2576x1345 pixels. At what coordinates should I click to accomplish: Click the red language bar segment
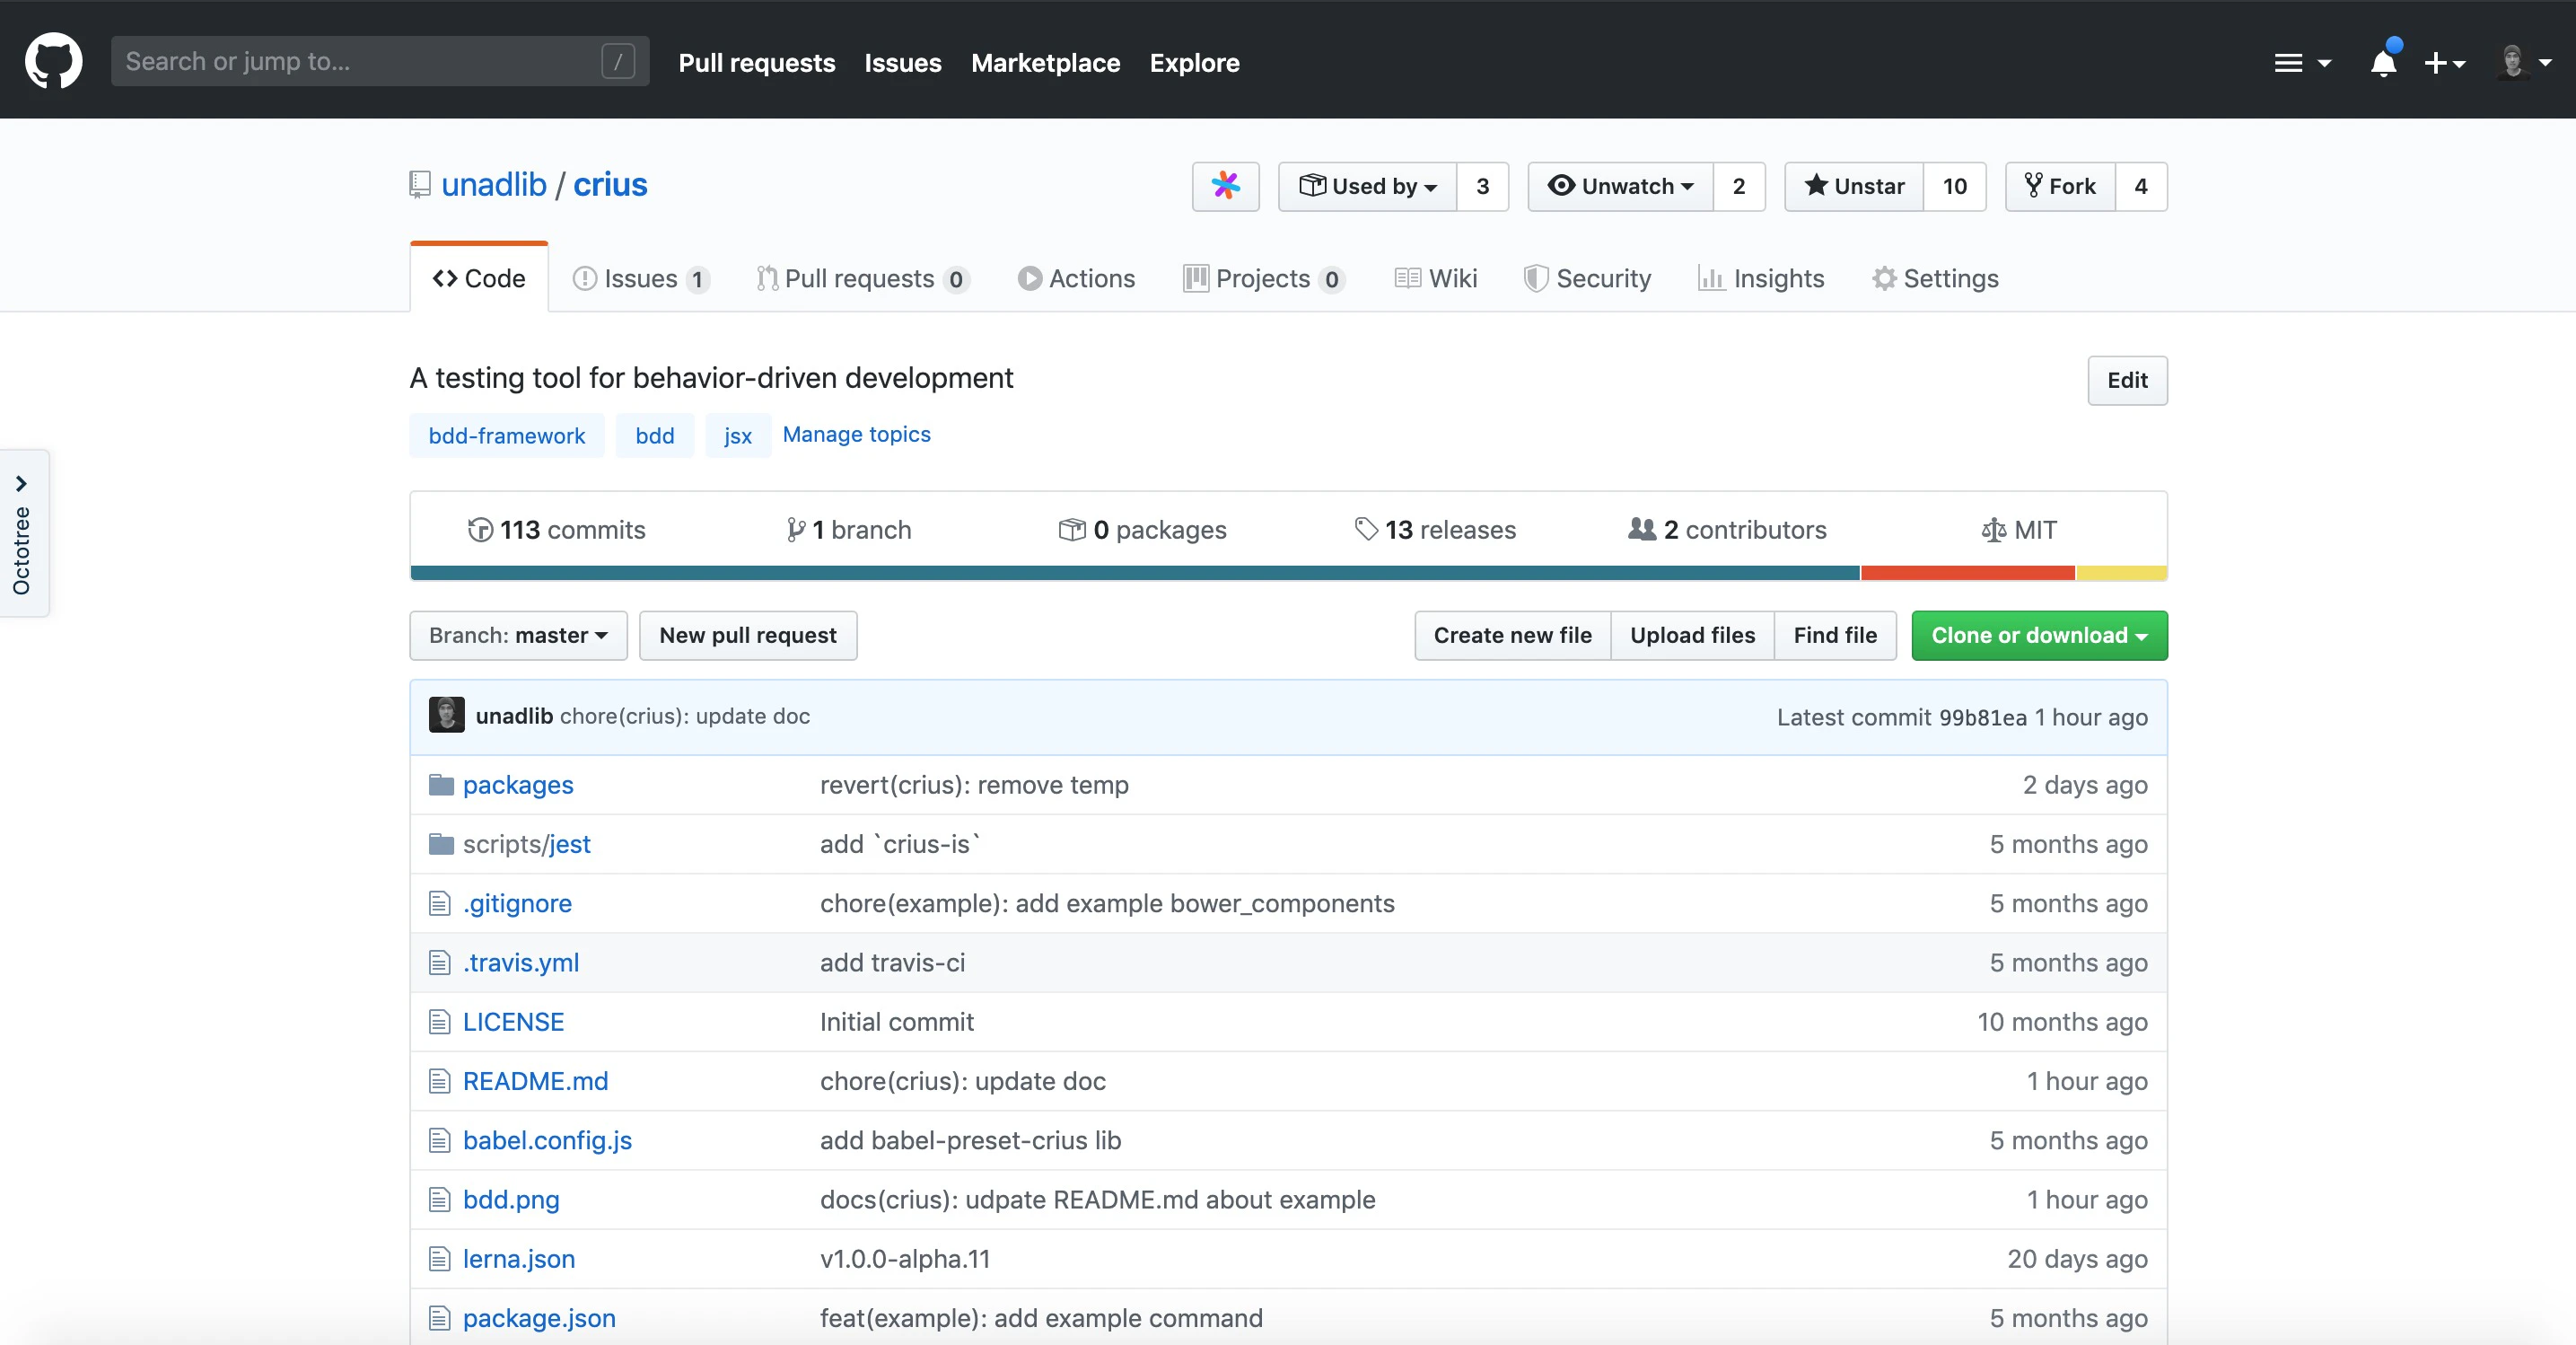(1967, 573)
